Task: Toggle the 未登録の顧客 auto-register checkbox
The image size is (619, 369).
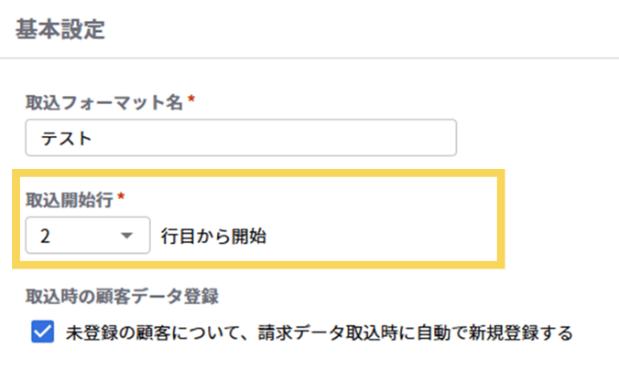Action: [42, 332]
